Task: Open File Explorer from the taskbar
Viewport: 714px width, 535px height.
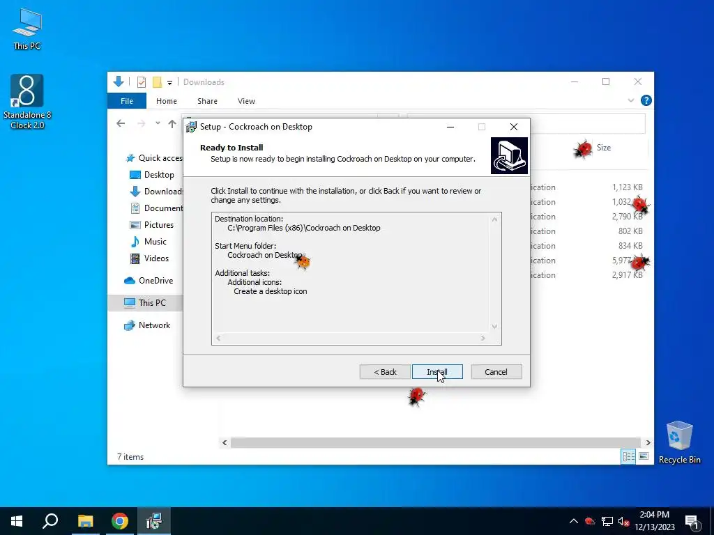Action: point(85,521)
